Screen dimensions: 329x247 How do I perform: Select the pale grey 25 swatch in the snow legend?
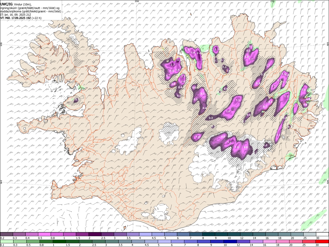(310, 234)
